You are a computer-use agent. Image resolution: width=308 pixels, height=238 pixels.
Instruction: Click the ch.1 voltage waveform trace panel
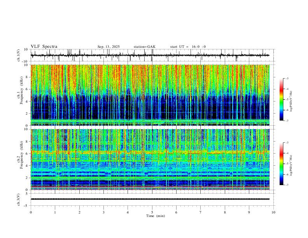[x=153, y=55]
